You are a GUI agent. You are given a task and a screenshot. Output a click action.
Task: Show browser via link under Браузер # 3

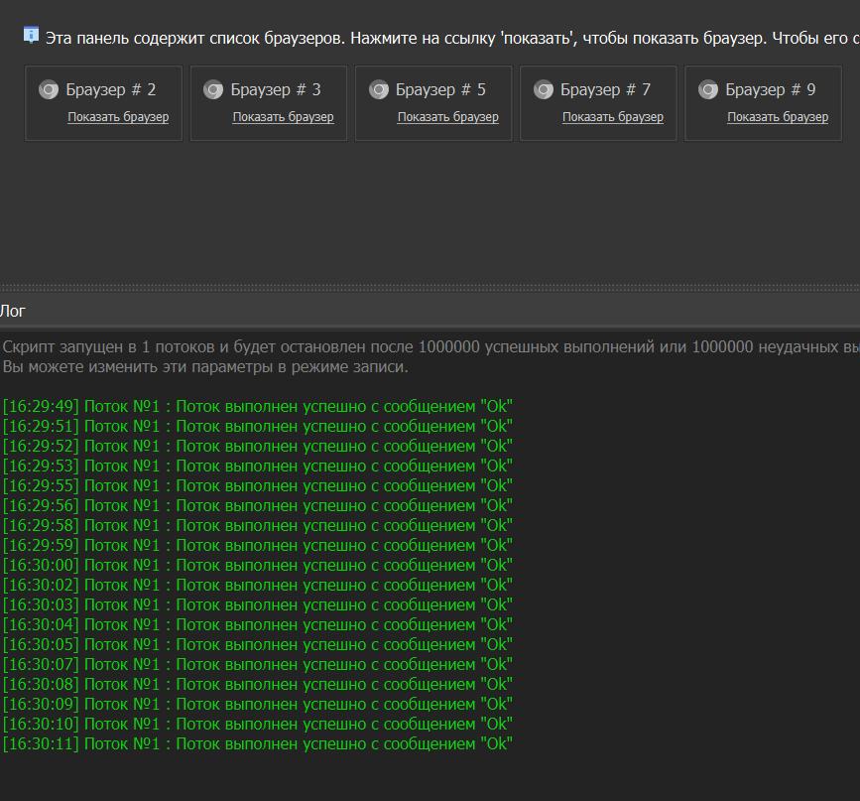283,117
